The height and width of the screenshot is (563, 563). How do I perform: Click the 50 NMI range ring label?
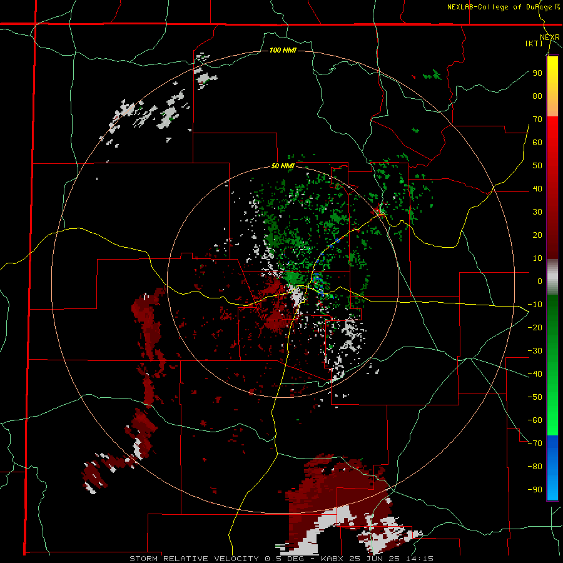point(283,166)
